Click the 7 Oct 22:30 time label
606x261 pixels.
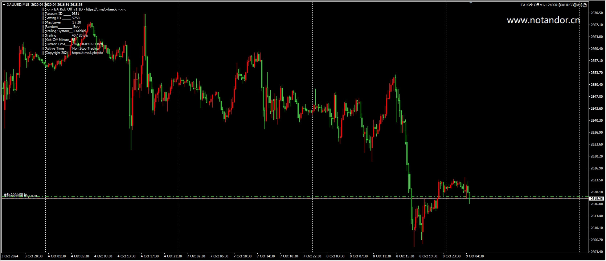tap(312, 256)
